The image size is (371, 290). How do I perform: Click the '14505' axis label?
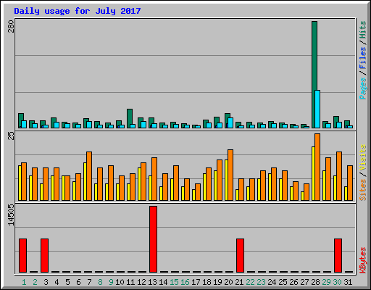11,215
